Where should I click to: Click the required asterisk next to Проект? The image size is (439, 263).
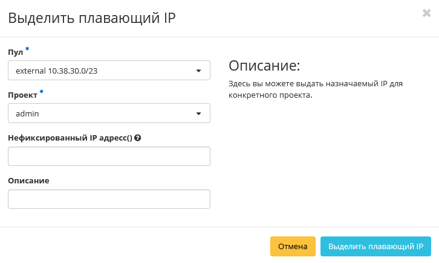tap(42, 93)
